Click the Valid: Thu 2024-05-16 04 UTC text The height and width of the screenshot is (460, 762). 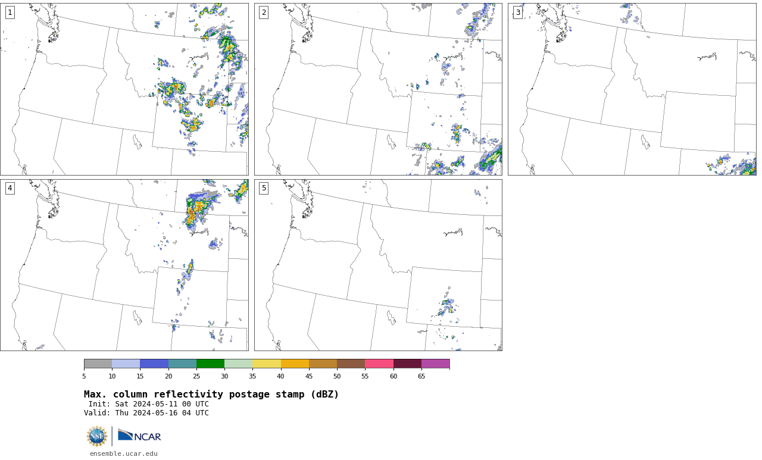click(146, 413)
